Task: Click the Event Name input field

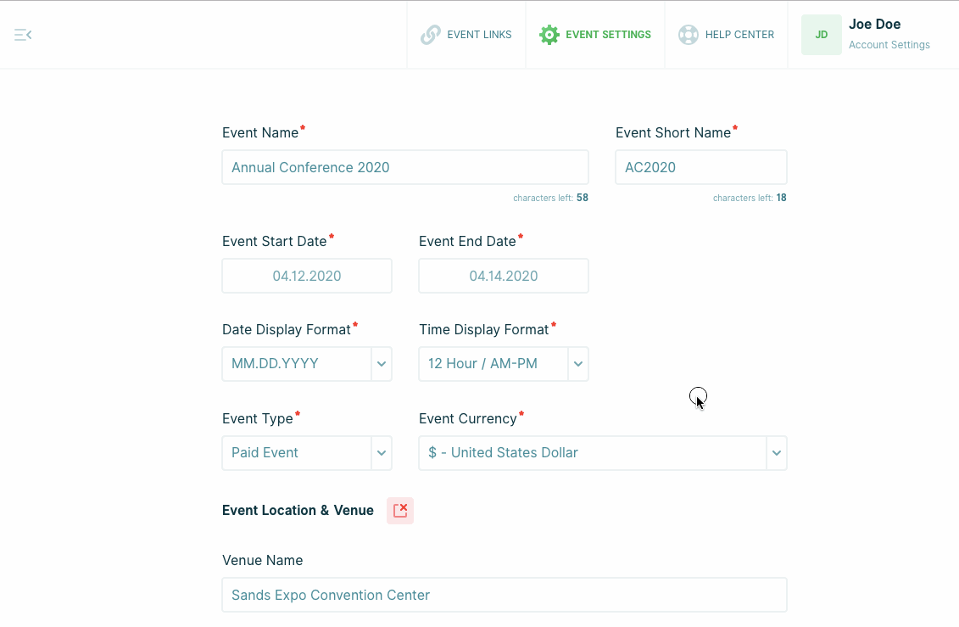Action: click(405, 167)
